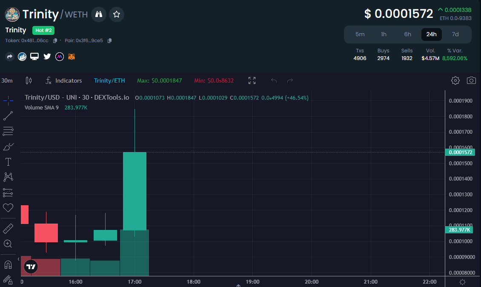Click the 283.977K volume axis label

point(459,230)
